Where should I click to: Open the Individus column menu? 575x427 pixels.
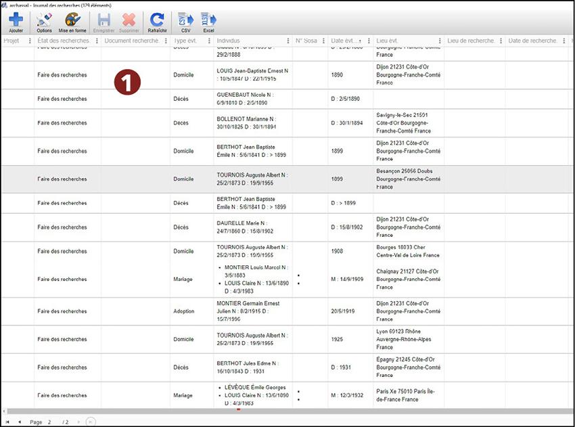[x=288, y=41]
